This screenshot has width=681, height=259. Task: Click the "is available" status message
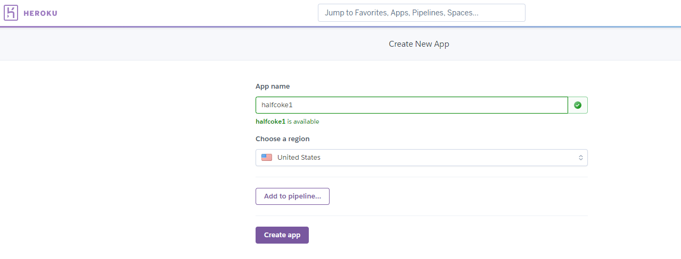pyautogui.click(x=303, y=122)
